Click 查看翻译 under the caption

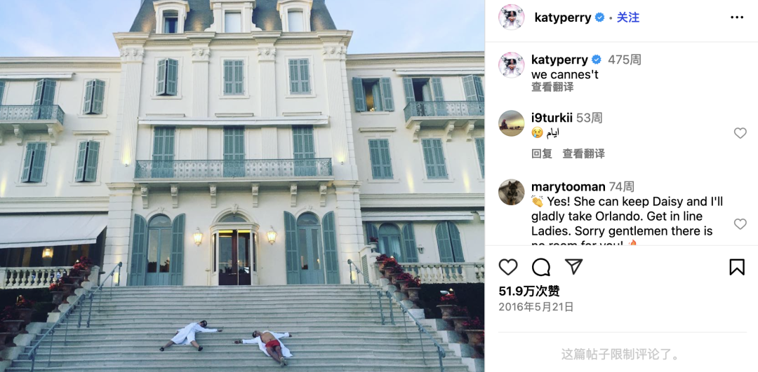552,88
